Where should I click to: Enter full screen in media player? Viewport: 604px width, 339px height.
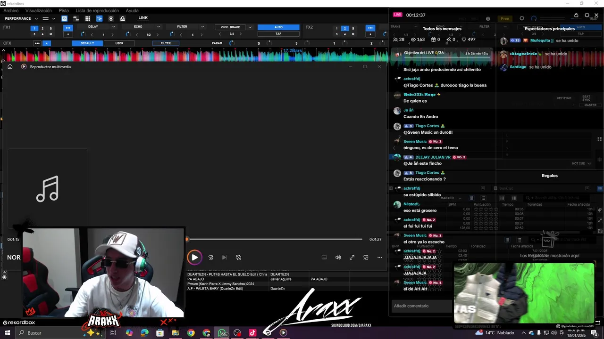coord(352,258)
